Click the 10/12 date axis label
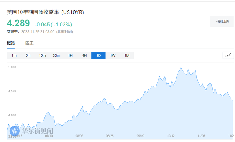 (171, 136)
